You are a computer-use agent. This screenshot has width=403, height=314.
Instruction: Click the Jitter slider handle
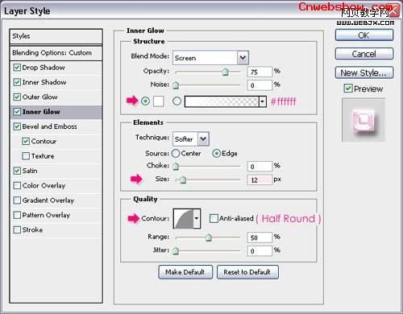click(176, 251)
